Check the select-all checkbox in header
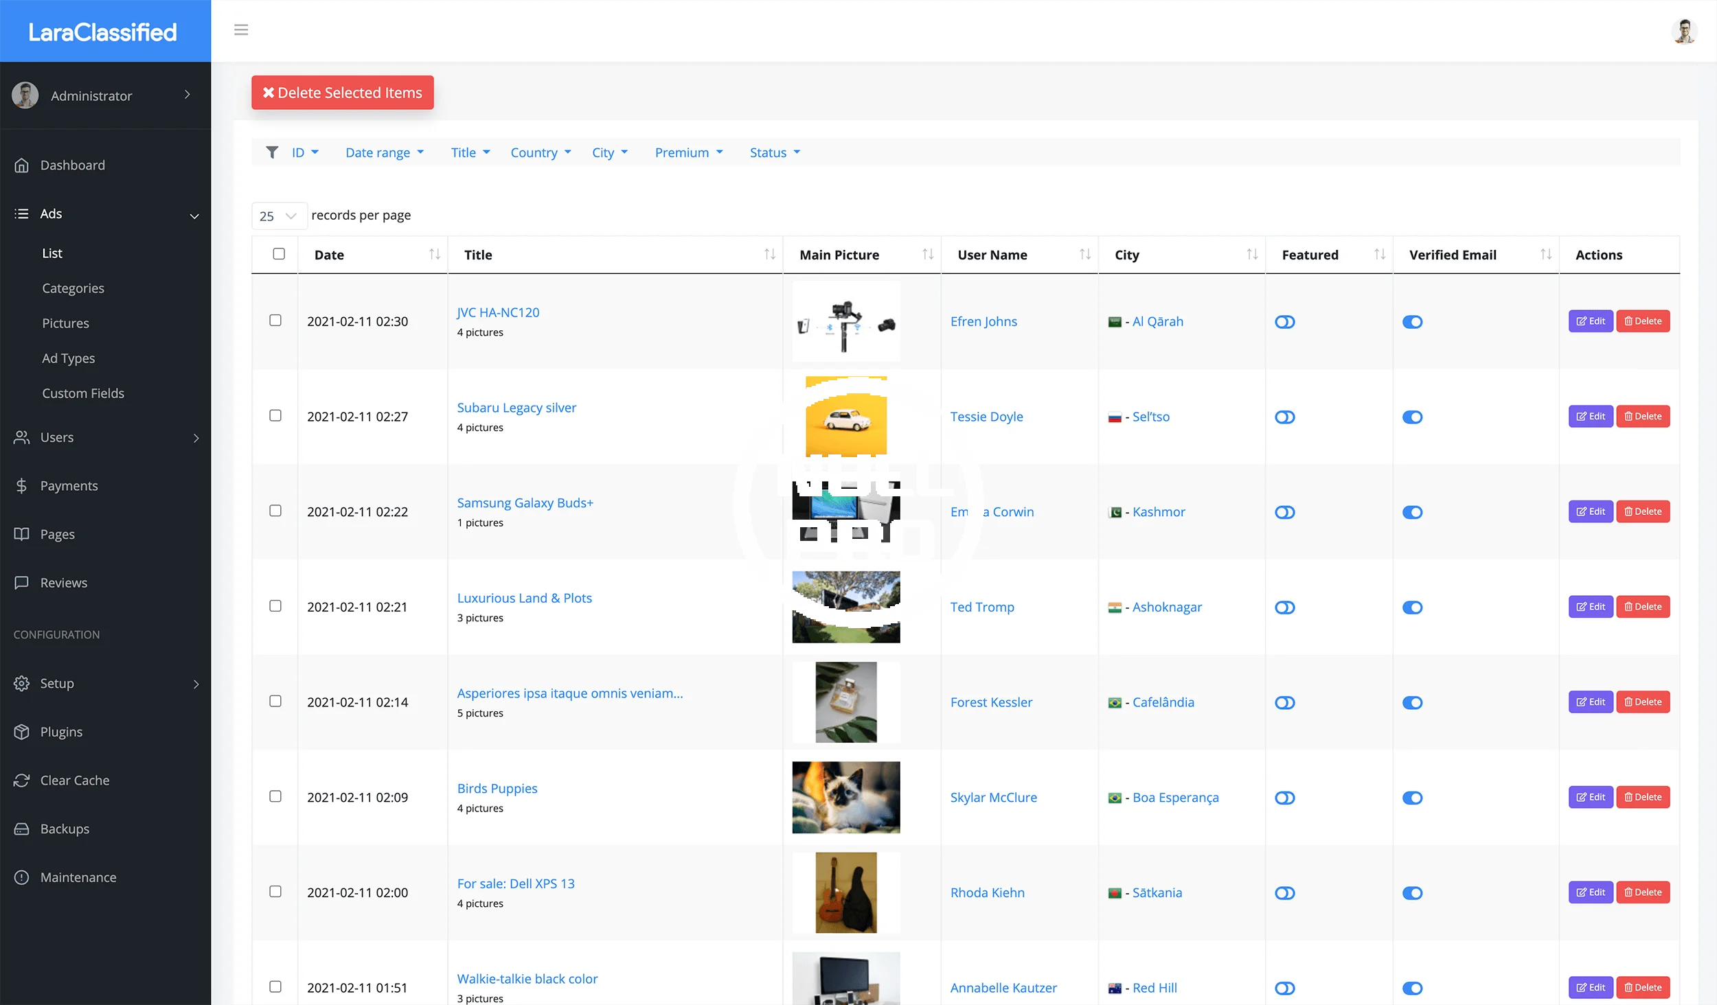The image size is (1717, 1005). click(x=279, y=254)
